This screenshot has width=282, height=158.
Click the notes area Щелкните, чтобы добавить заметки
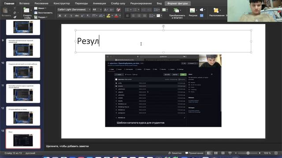[x=67, y=146]
